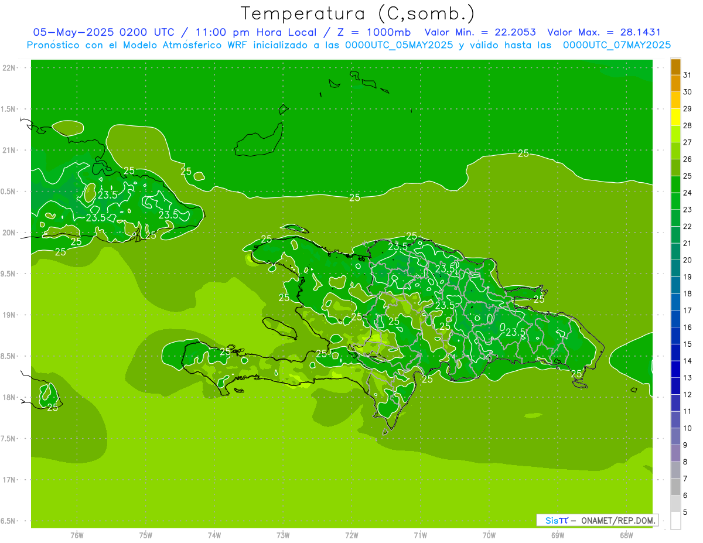This screenshot has width=703, height=543.
Task: Click the '22N' latitude axis label
Action: [10, 68]
